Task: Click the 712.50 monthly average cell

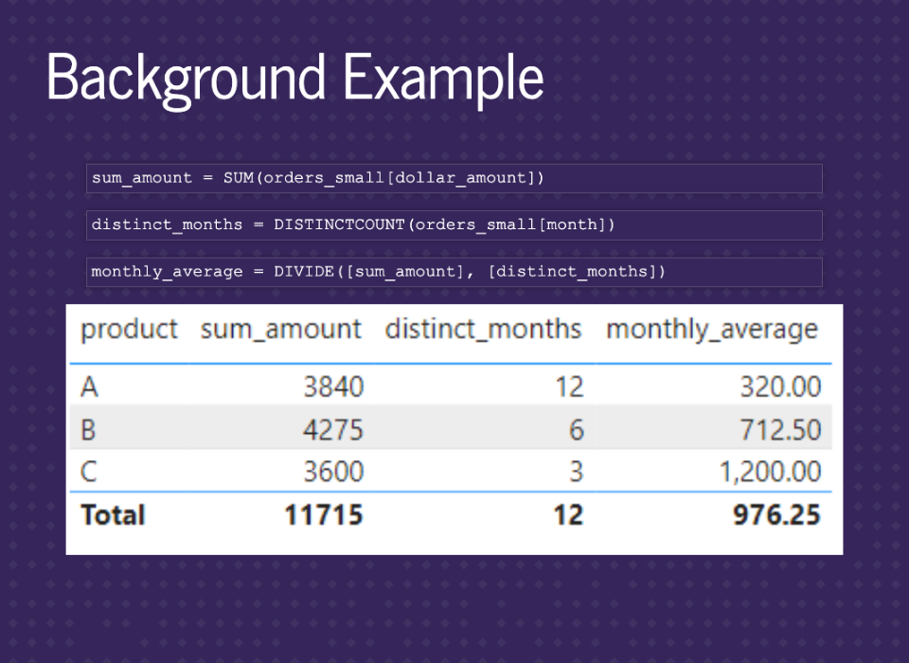Action: point(781,430)
